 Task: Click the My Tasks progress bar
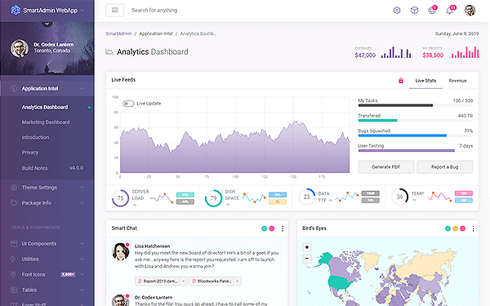click(x=416, y=105)
